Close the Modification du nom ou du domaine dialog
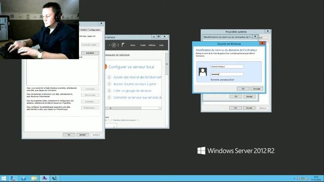 tap(255, 36)
